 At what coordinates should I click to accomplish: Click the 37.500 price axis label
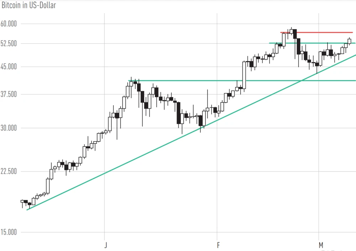coord(9,94)
